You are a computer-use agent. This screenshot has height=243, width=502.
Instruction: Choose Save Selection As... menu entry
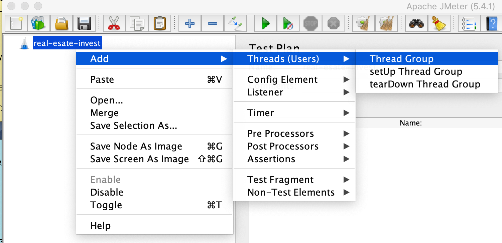[155, 126]
